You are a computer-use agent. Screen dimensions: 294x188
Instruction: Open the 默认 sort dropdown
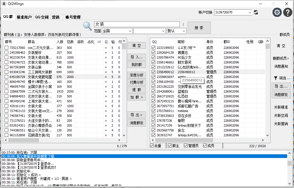(x=184, y=31)
